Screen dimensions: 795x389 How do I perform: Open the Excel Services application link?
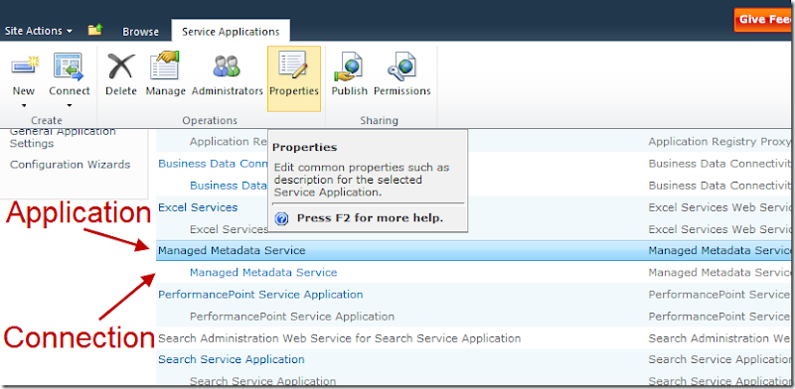198,207
